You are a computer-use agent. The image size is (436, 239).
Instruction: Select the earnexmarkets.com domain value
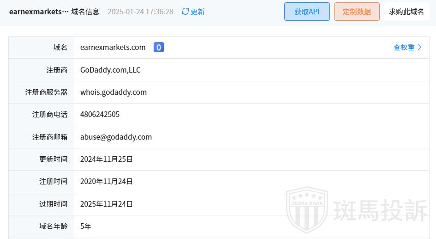[x=113, y=47]
